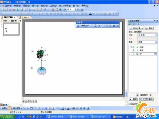Open the 插入 menu
The width and height of the screenshot is (159, 119).
[x=35, y=6]
